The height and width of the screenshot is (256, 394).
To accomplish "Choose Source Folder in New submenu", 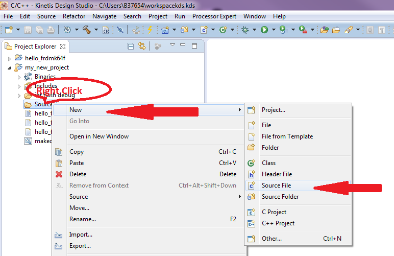I will tap(298, 197).
